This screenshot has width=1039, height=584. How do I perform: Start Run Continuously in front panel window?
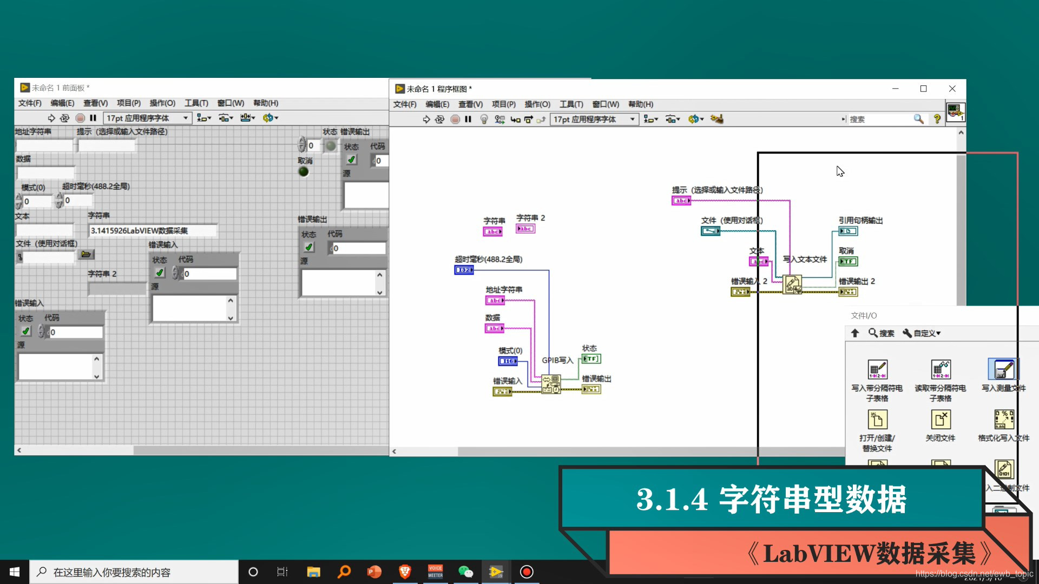(64, 118)
